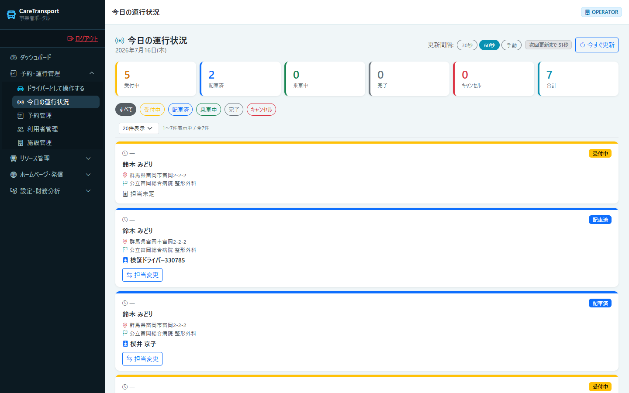Click the 配車済 summary card showing 2
Viewport: 629px width, 393px height.
click(x=240, y=79)
